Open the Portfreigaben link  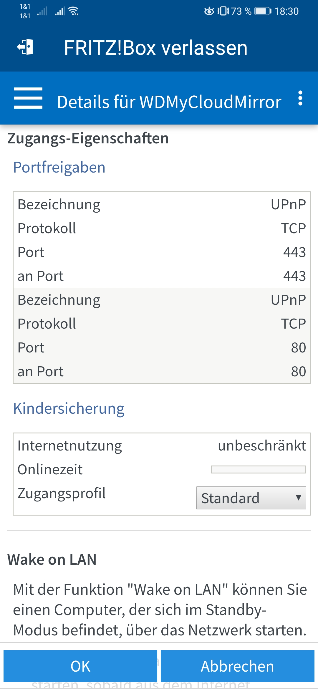[x=59, y=167]
